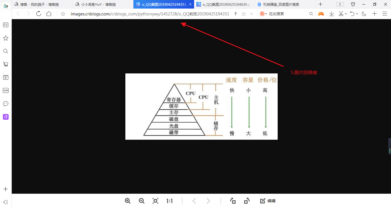
Task: Open the sidebar search icon
Action: tap(5, 51)
